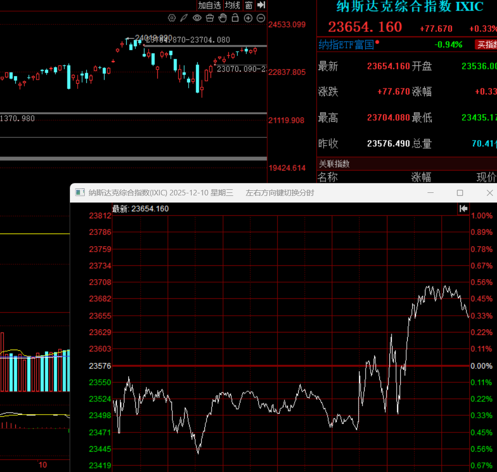Toggle 均线 moving average lines

pyautogui.click(x=233, y=5)
